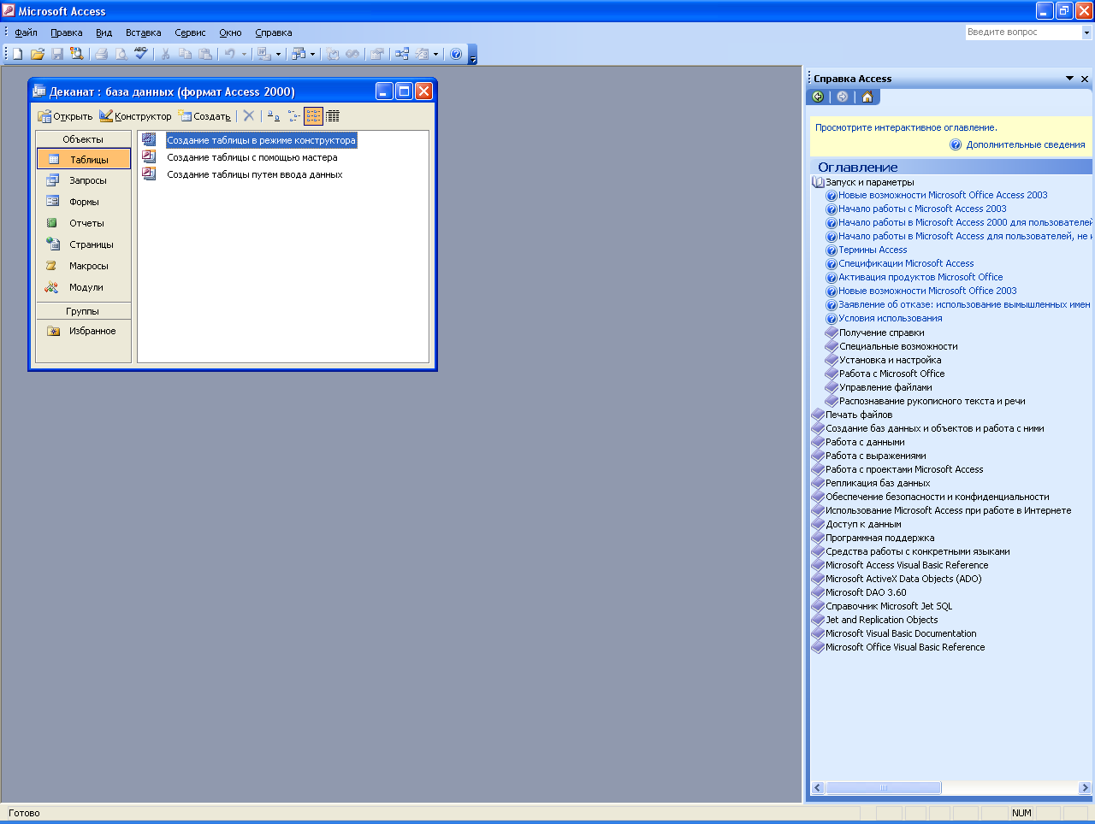Go forward in Справка Access pane

click(x=843, y=97)
